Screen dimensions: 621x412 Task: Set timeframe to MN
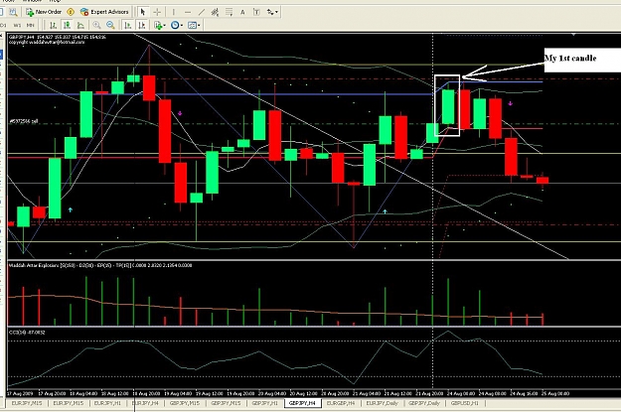click(x=31, y=26)
